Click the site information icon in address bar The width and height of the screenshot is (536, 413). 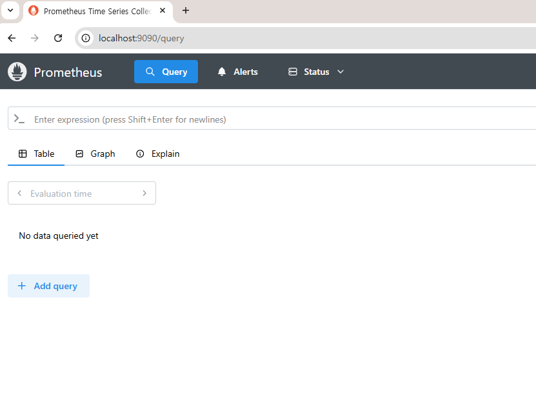(86, 38)
